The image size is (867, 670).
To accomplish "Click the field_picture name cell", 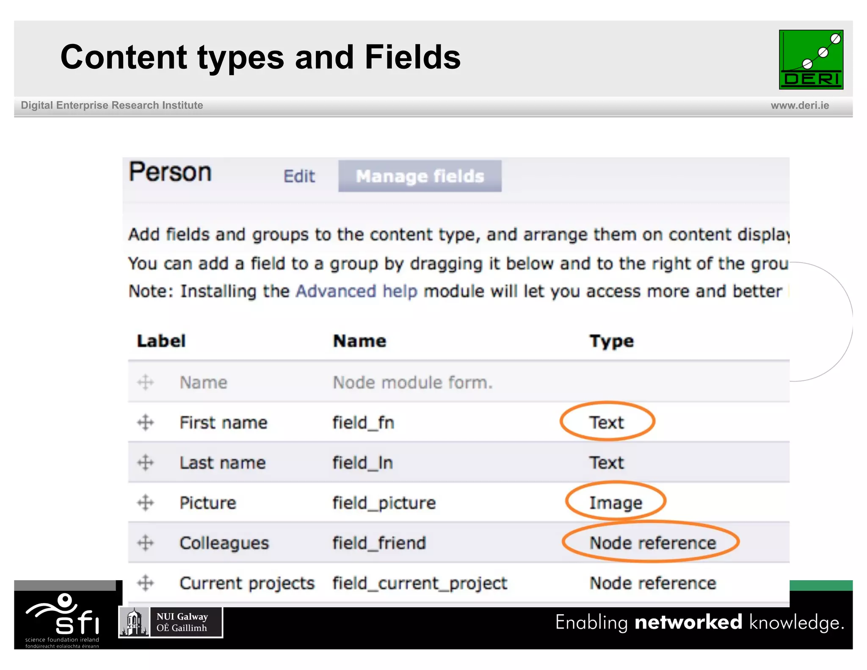I will [384, 503].
